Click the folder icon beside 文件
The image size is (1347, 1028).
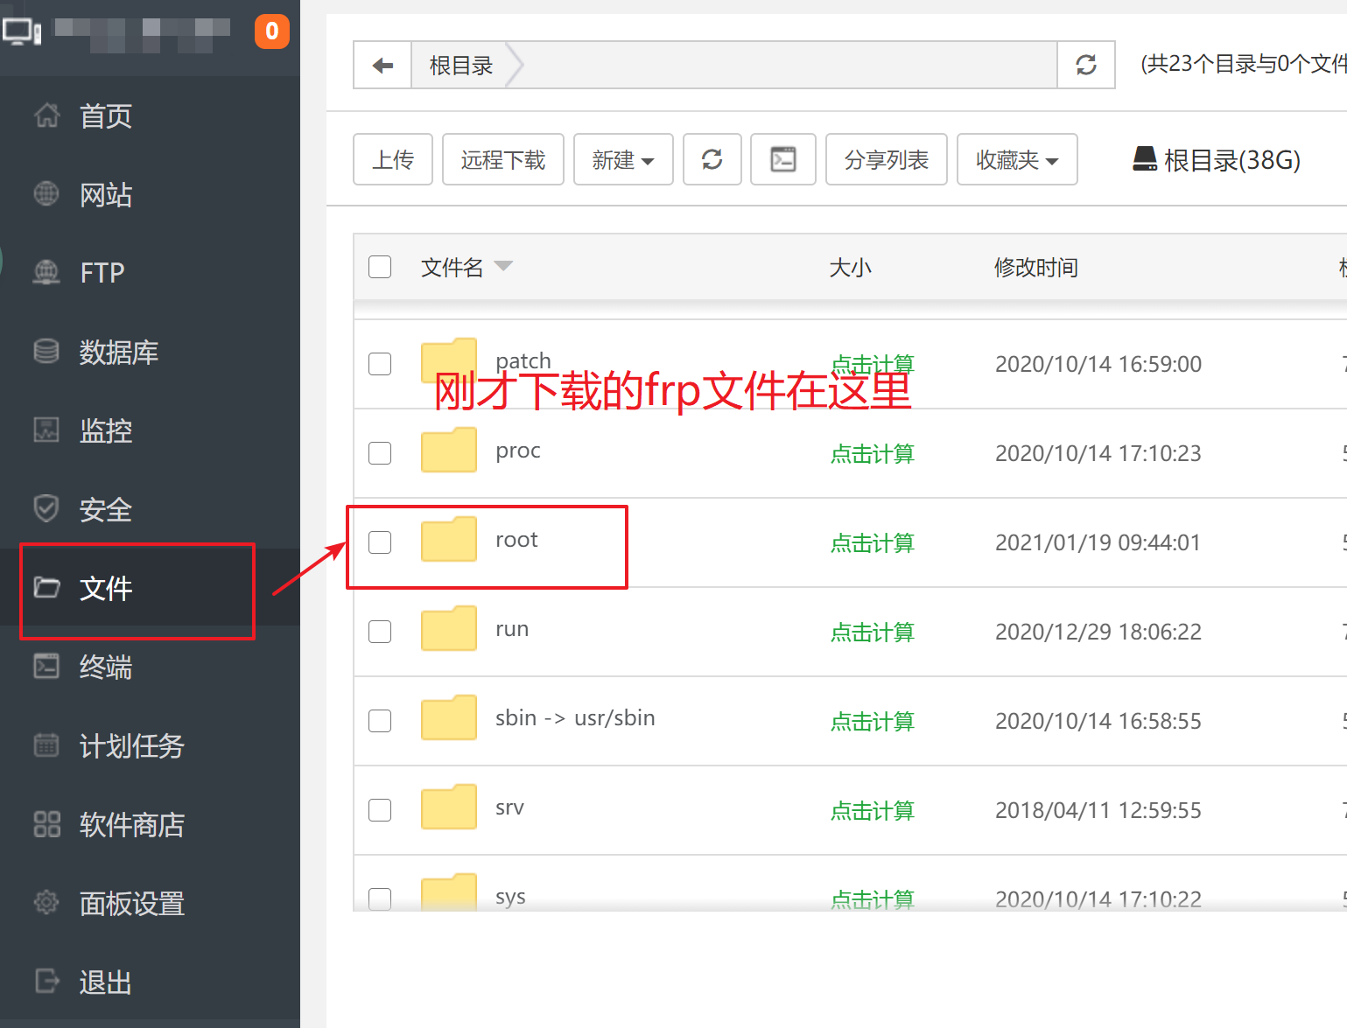(x=46, y=587)
